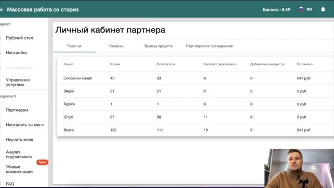Select the Ютуб channel row name
The image size is (334, 188).
pos(68,117)
